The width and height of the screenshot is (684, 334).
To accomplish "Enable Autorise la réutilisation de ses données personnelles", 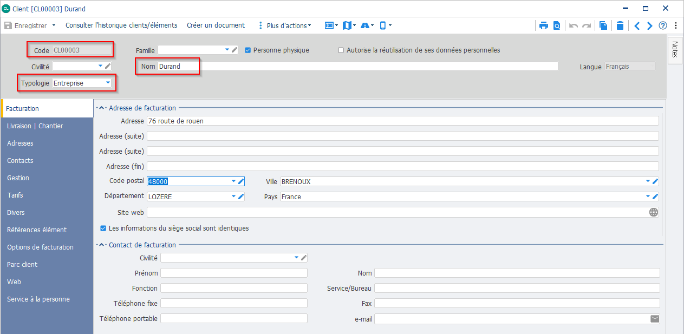I will (x=341, y=50).
